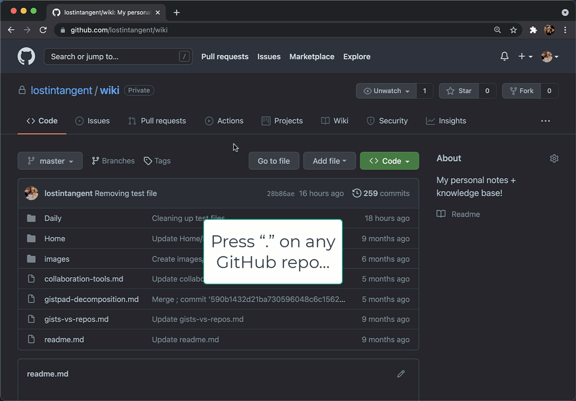Open the plus create-new dropdown

coord(526,56)
